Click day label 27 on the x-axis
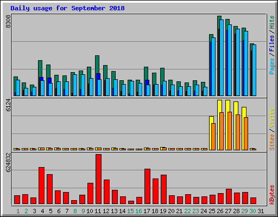The width and height of the screenshot is (278, 217). [x=228, y=211]
